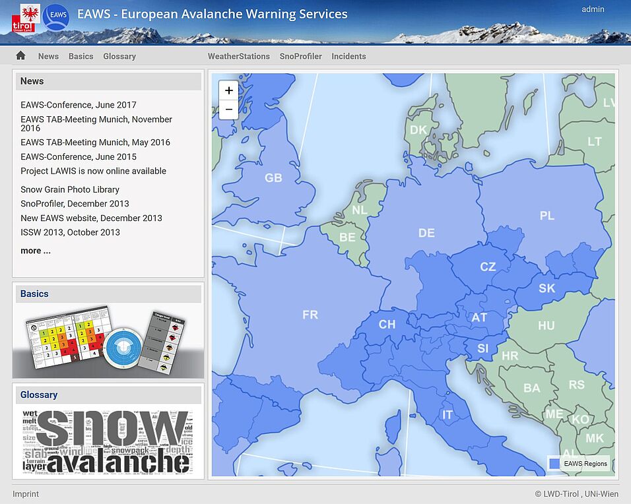Screen dimensions: 631x504
Task: Open SnoProfiler, December 2013 news
Action: tap(75, 204)
